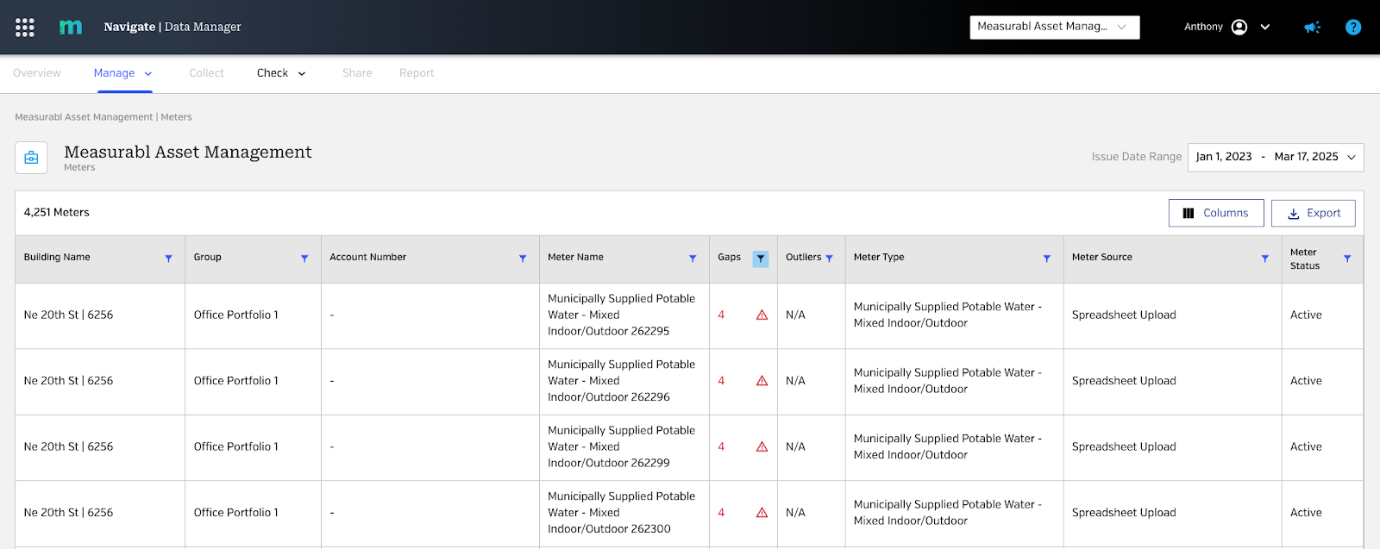The height and width of the screenshot is (549, 1380).
Task: Expand the Manage tab dropdown
Action: [148, 74]
